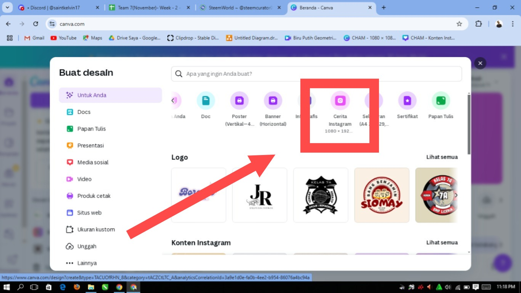Open the Maps bookmark

pos(92,38)
